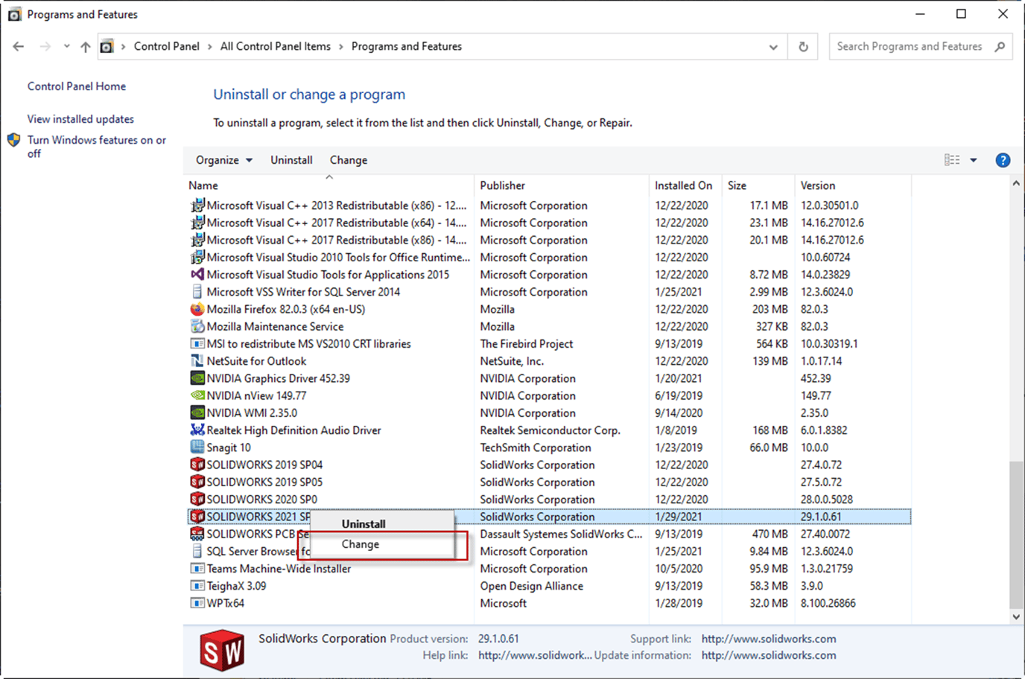Select the NVIDIA Graphics Driver icon
1025x679 pixels.
coord(197,378)
